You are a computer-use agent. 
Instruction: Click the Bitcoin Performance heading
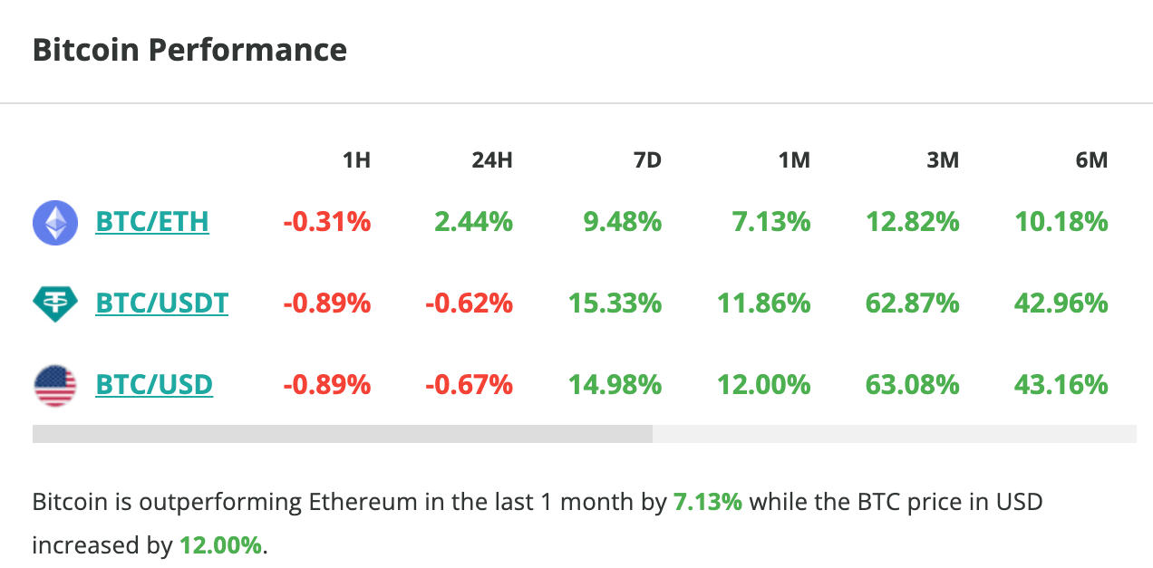[189, 50]
